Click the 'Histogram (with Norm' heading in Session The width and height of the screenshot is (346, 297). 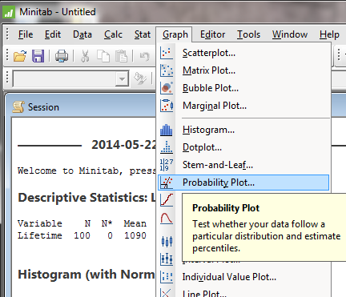(x=86, y=275)
